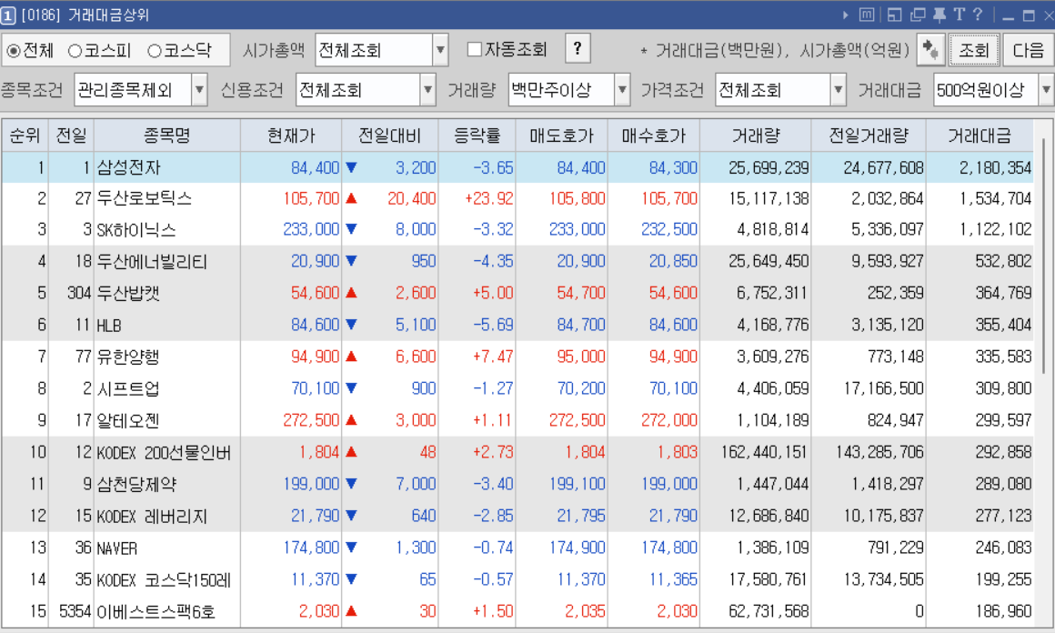This screenshot has height=633, width=1055.
Task: Click the 매수호가 column header
Action: tap(654, 136)
